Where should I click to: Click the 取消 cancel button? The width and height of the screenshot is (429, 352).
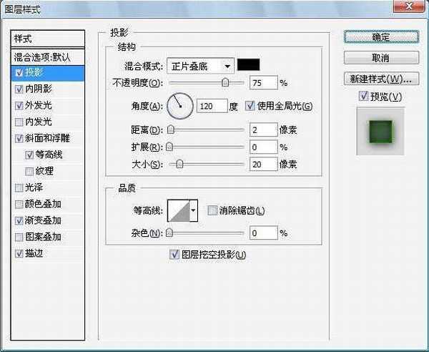coord(380,57)
